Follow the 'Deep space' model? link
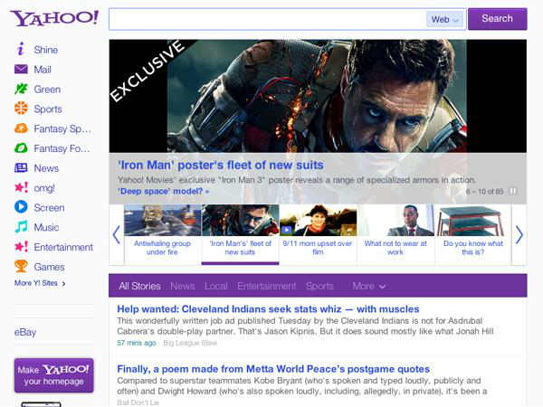This screenshot has height=407, width=543. [x=164, y=191]
